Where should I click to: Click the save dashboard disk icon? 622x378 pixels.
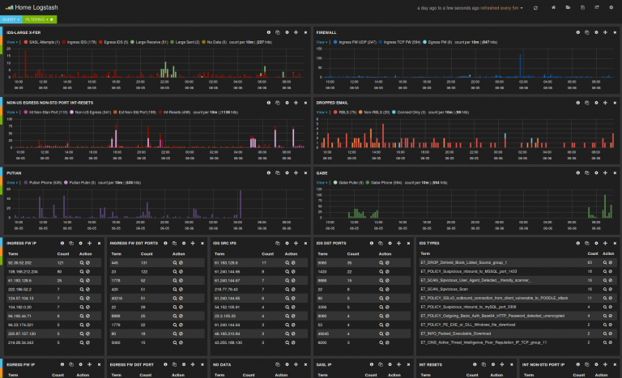(582, 7)
